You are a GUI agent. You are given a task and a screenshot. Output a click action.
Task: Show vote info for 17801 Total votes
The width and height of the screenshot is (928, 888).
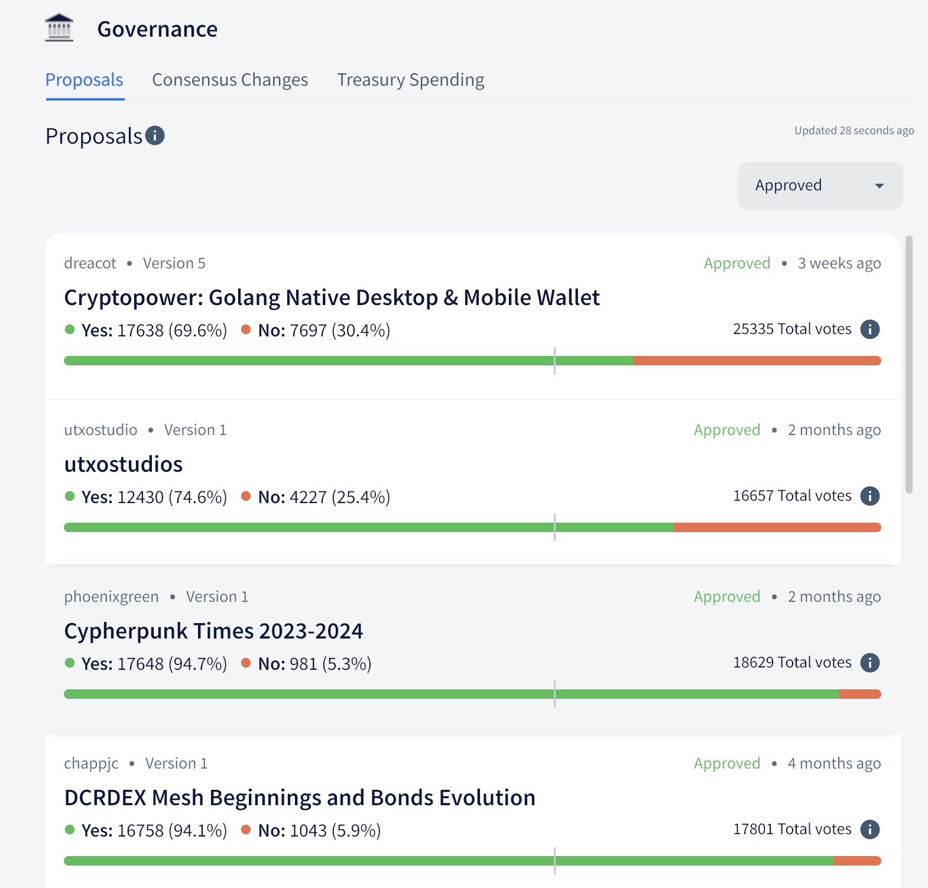[869, 829]
